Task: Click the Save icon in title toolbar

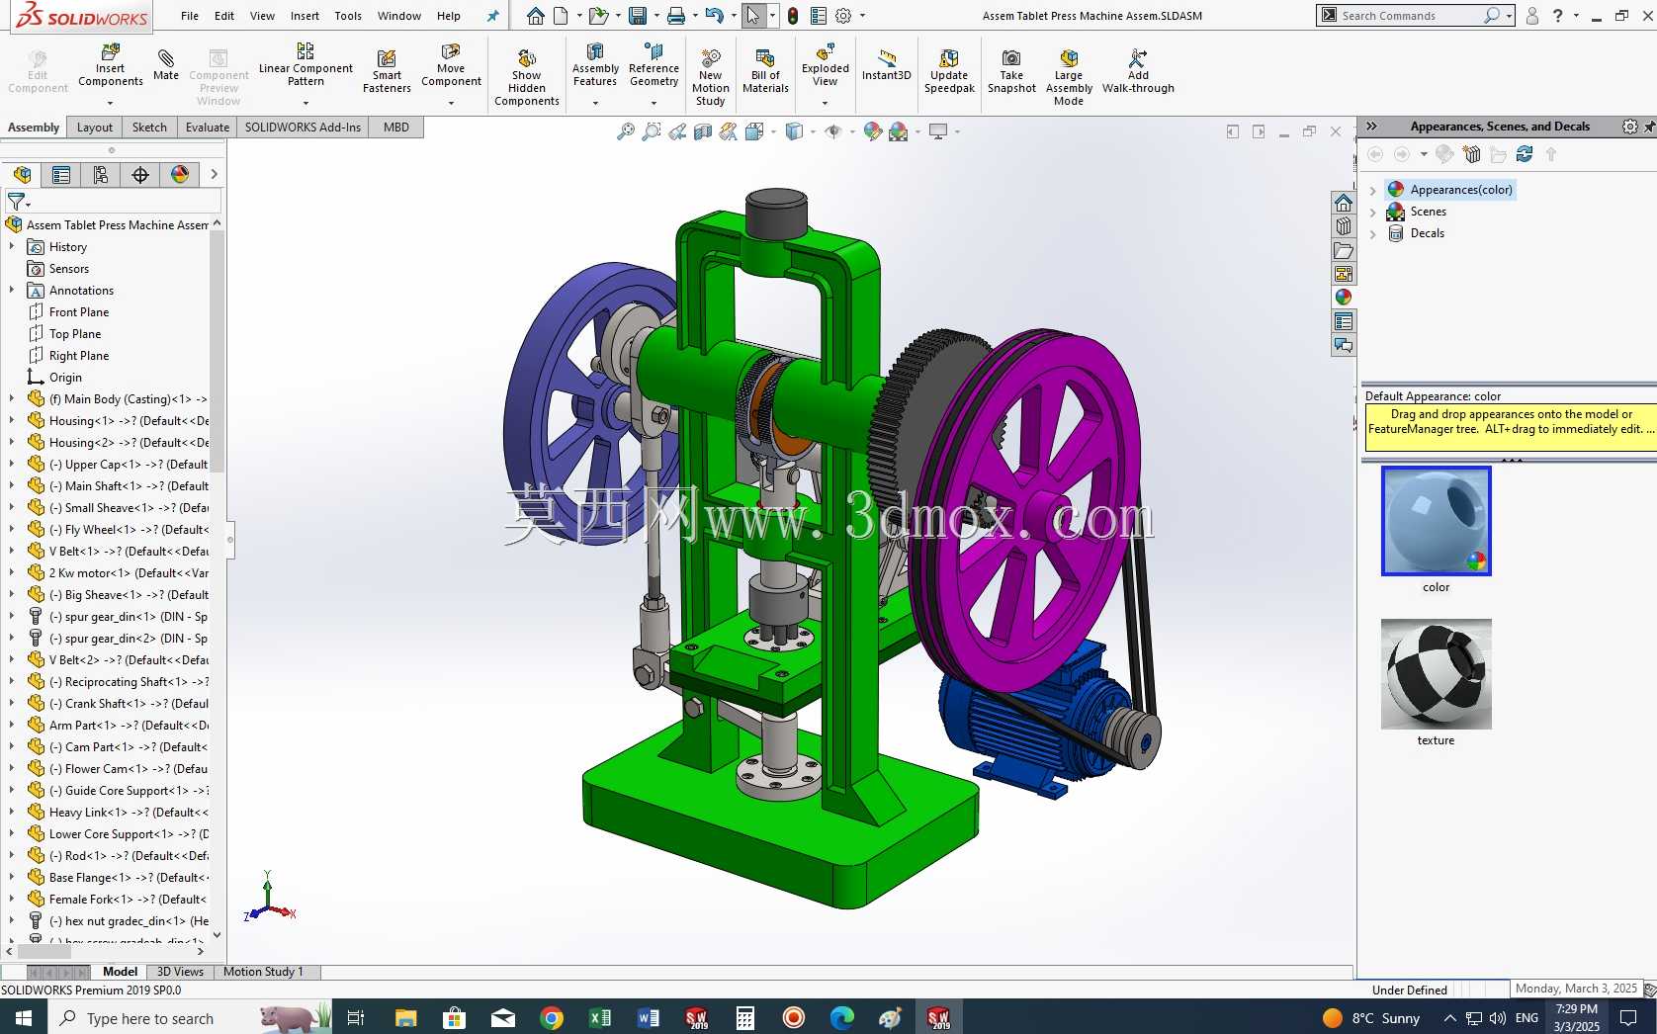Action: [638, 16]
